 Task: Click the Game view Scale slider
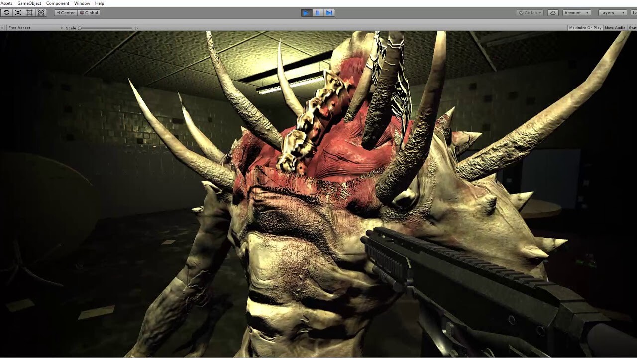106,28
